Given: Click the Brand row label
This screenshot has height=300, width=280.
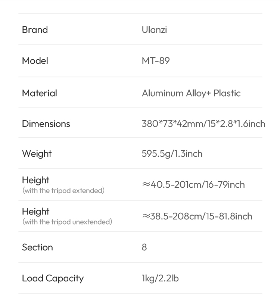Looking at the screenshot, I should click(35, 30).
